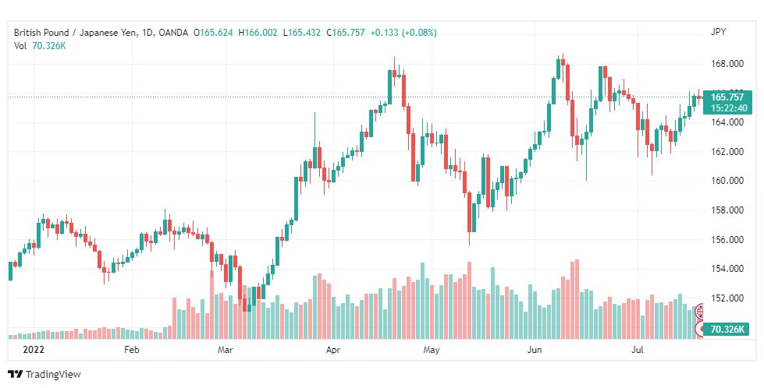Click the 15:22:40 countdown timer label

pos(728,108)
